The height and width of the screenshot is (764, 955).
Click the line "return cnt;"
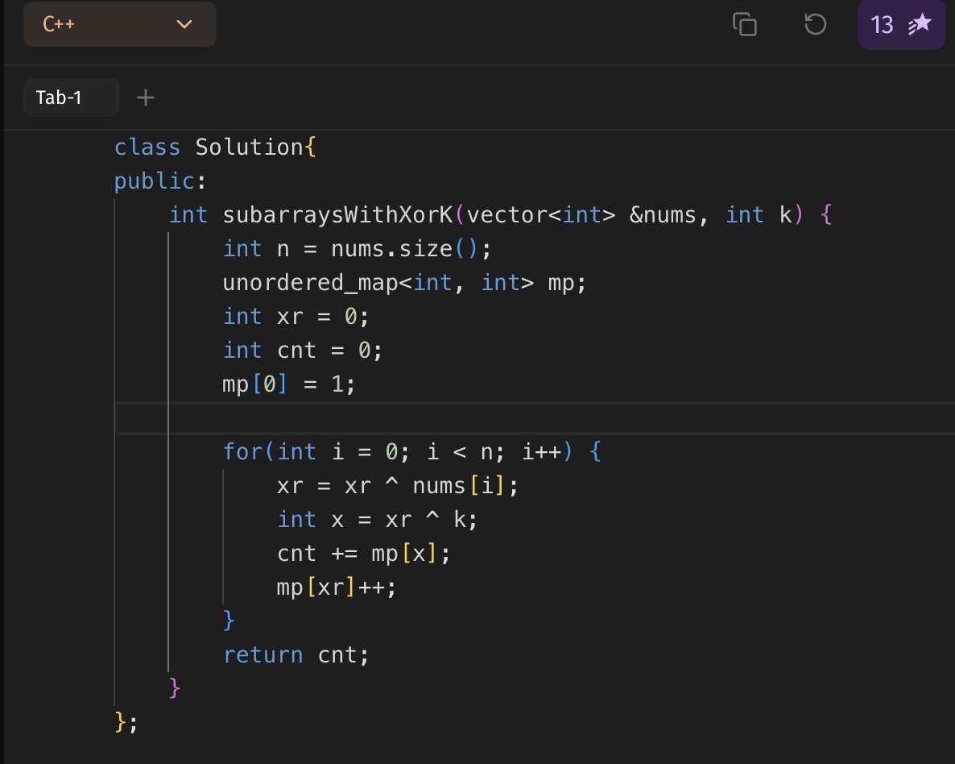coord(296,655)
